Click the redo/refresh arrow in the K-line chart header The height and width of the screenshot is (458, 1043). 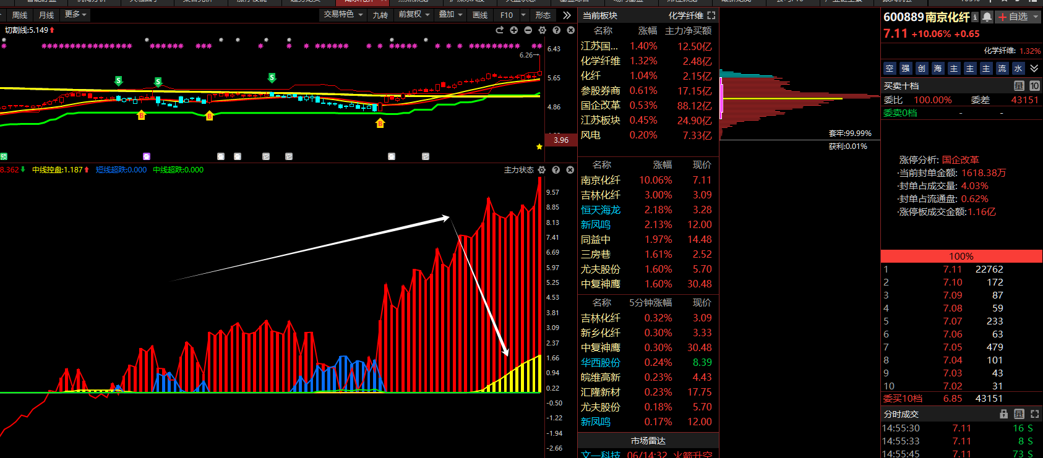tap(499, 30)
